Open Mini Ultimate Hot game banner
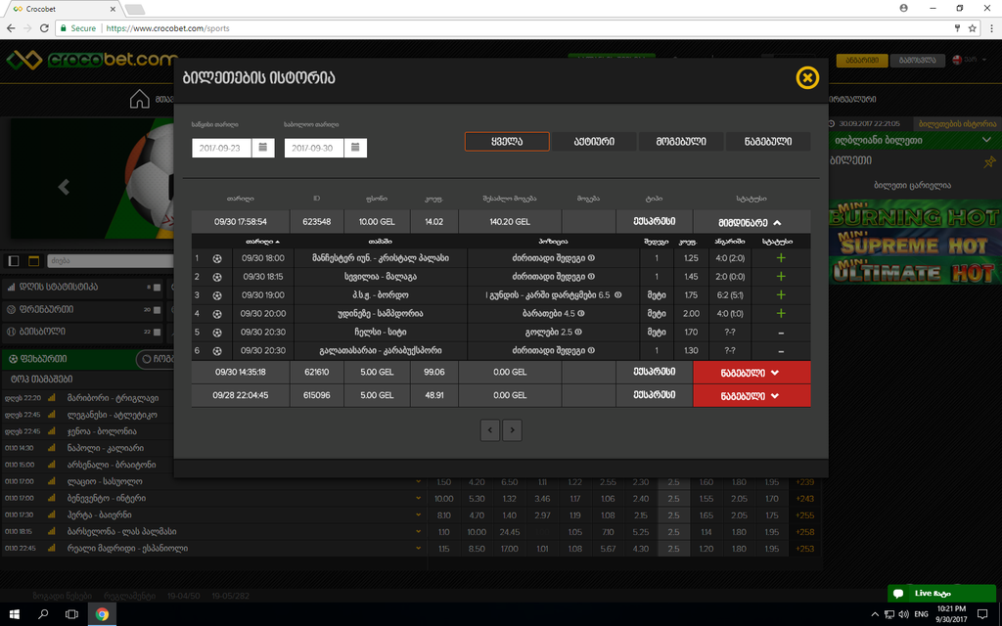 [x=915, y=272]
